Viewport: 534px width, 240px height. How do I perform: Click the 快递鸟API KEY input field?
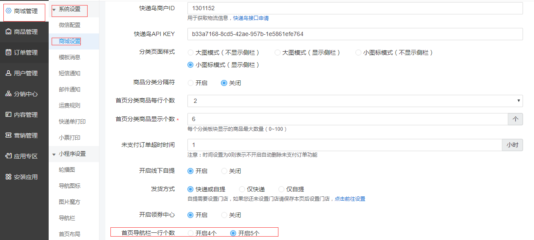(x=355, y=34)
